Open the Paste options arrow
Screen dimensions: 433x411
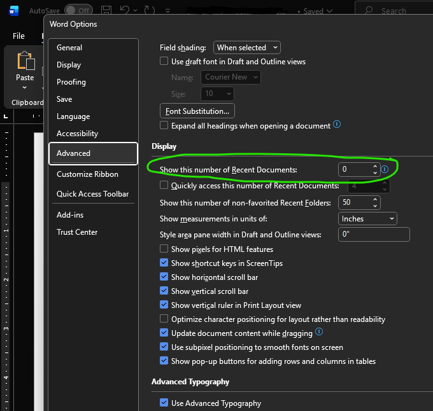(25, 88)
